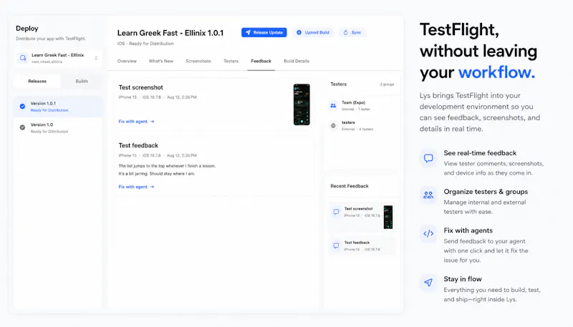Open the Test screenshot phone thumbnail

(x=302, y=104)
